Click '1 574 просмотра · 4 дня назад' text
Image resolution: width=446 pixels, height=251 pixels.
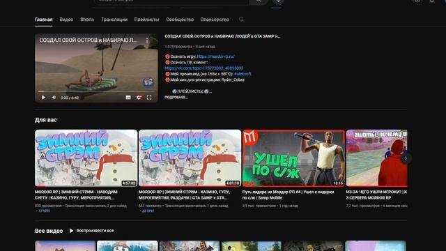click(x=190, y=47)
